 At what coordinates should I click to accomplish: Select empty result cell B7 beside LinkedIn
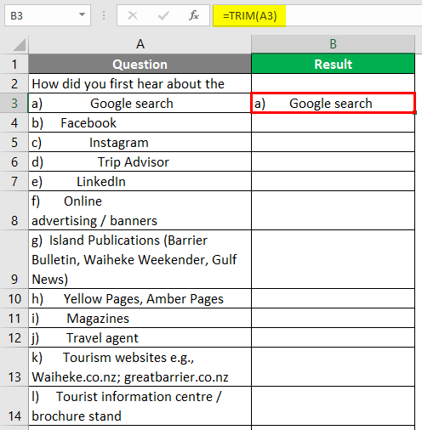(x=333, y=181)
